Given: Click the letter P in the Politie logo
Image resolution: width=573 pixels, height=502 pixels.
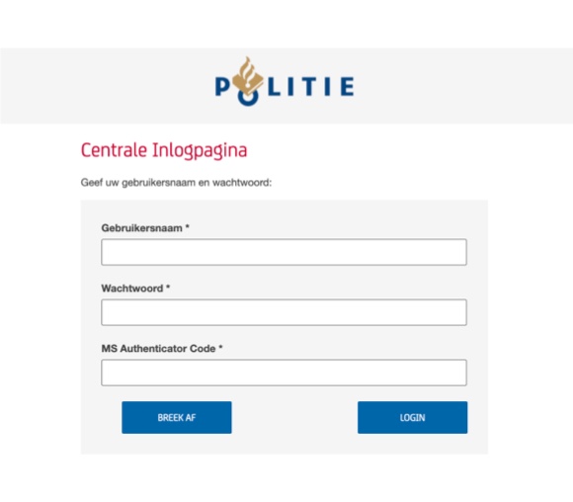Looking at the screenshot, I should [222, 86].
